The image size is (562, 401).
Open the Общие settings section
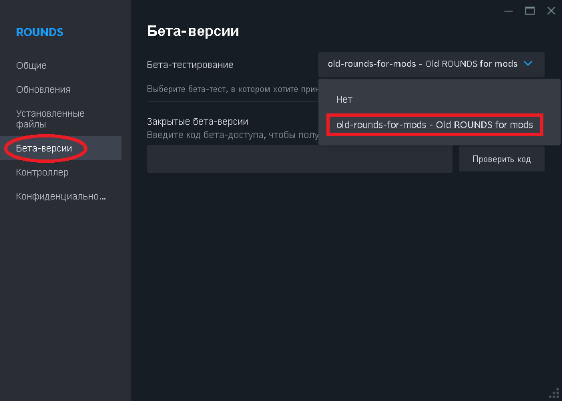pyautogui.click(x=31, y=65)
